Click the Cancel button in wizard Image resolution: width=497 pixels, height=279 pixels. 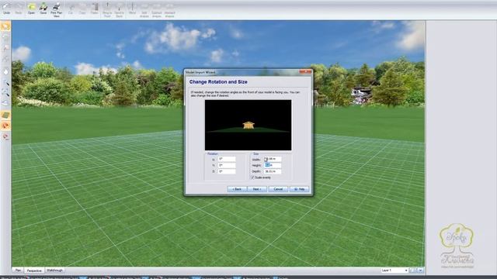[x=278, y=189]
